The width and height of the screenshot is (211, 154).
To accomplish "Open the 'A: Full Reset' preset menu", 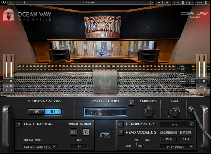I will [x=87, y=3].
